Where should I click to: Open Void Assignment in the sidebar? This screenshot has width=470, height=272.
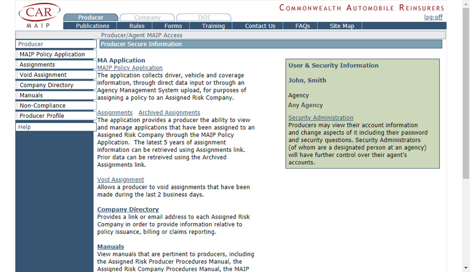(56, 75)
